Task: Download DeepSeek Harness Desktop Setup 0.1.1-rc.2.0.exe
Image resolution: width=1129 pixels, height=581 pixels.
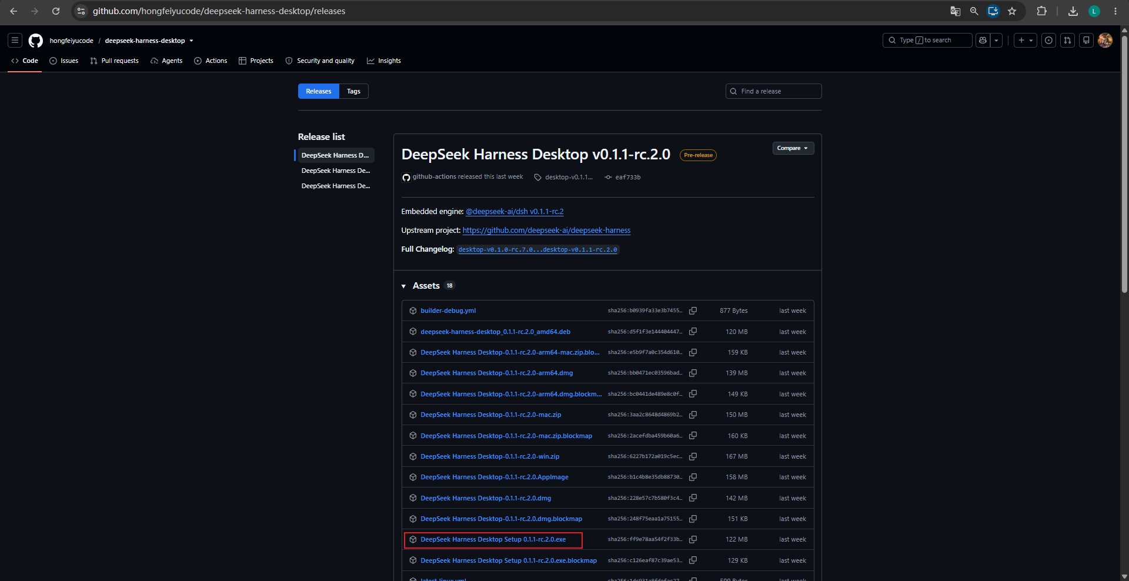Action: [x=493, y=539]
